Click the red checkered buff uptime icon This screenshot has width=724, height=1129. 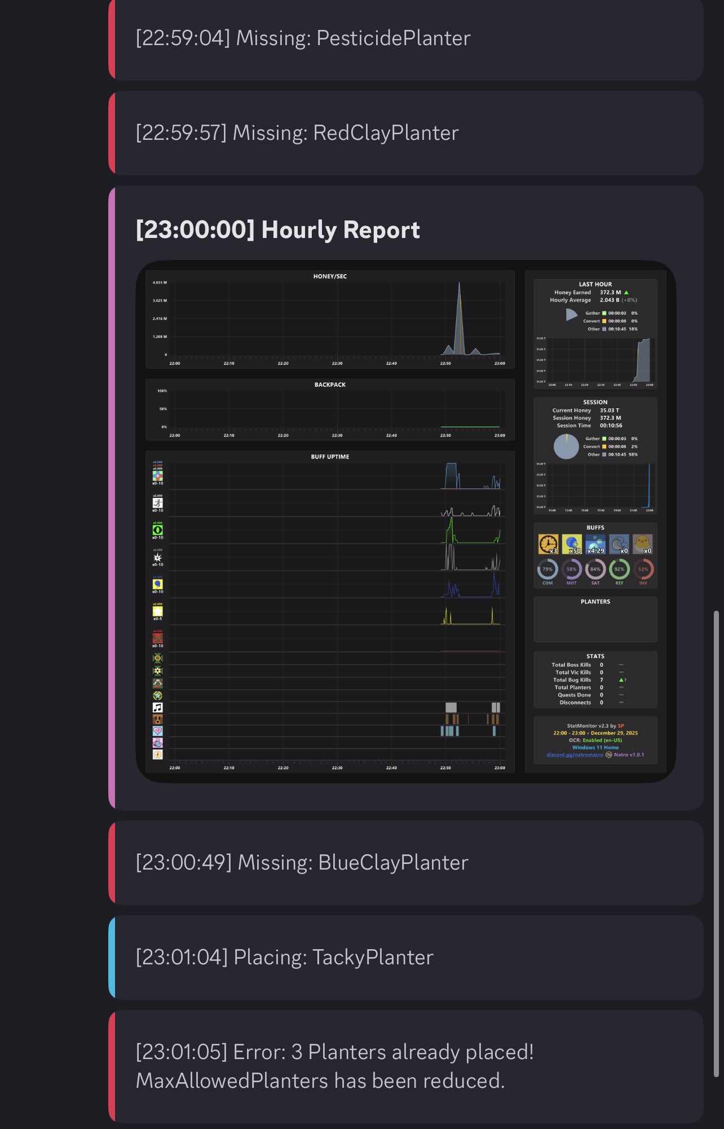158,638
